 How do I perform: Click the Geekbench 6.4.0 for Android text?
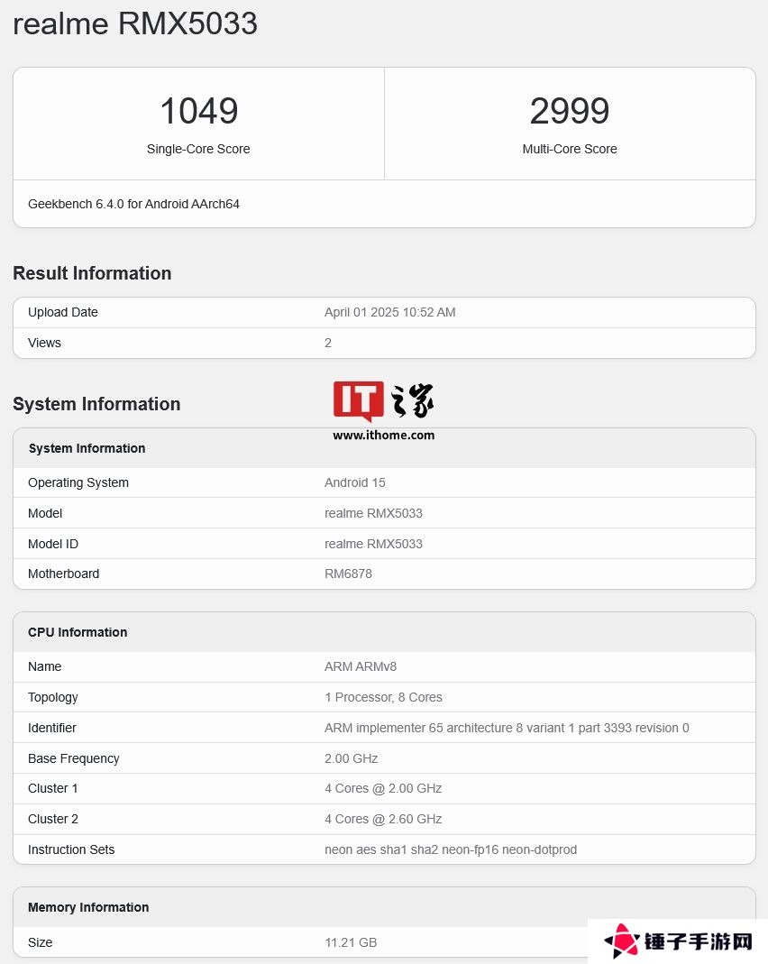133,204
